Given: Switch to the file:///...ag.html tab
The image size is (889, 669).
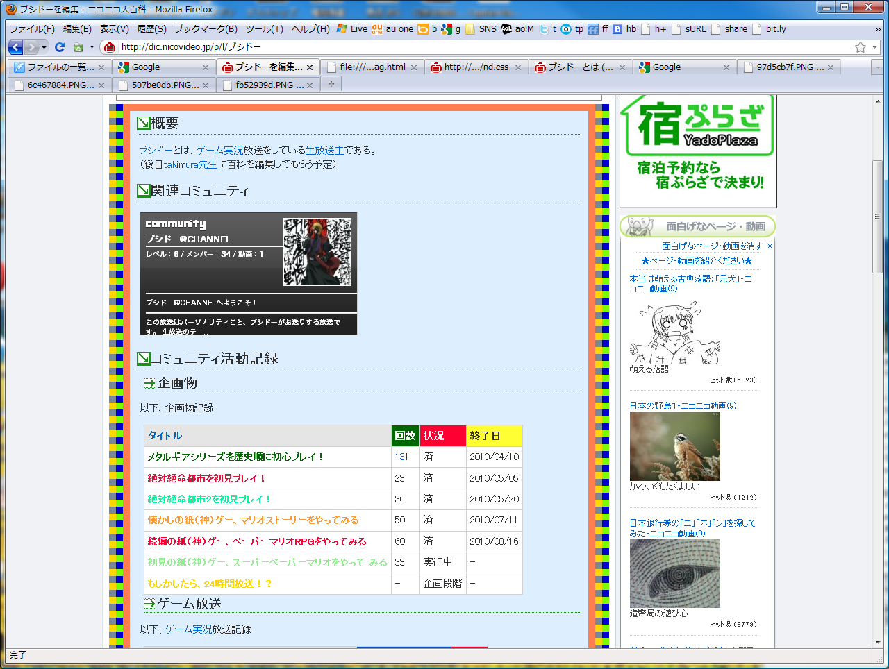Looking at the screenshot, I should tap(372, 67).
